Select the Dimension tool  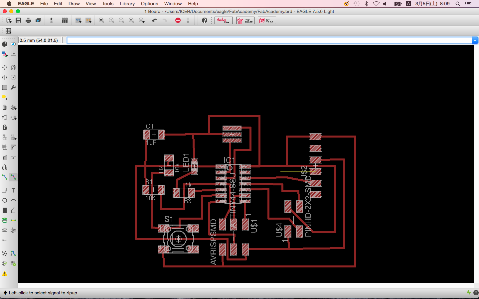pos(5,240)
